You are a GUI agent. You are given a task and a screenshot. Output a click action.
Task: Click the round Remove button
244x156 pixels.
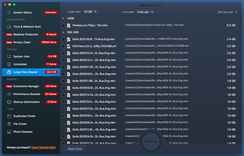151,142
